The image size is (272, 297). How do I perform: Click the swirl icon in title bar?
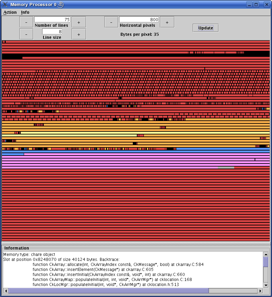click(x=61, y=5)
